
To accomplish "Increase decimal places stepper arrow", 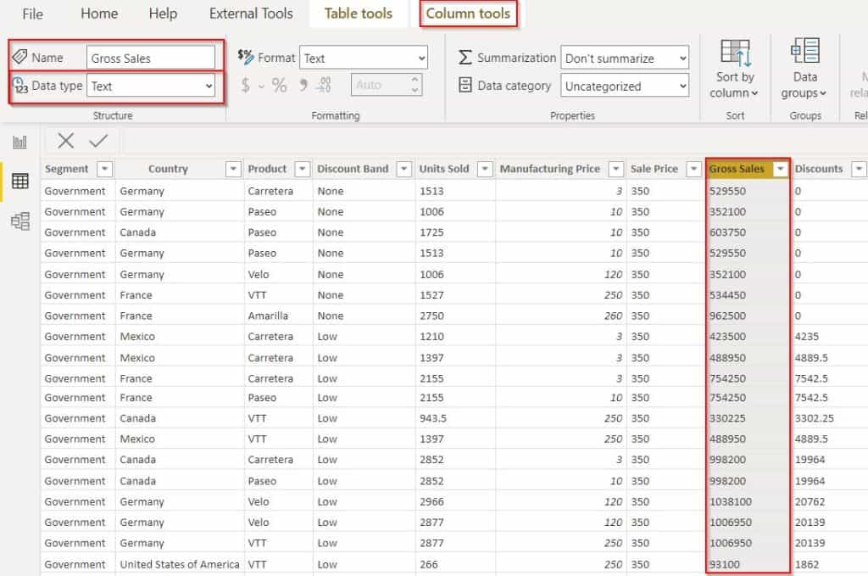I will (415, 79).
